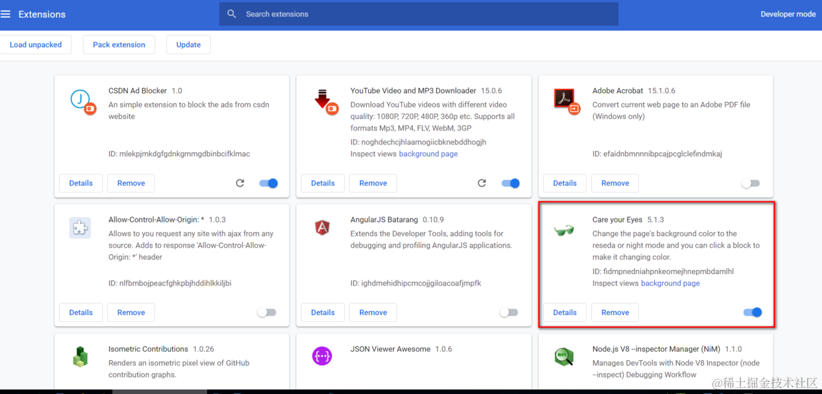This screenshot has height=394, width=822.
Task: Open the hamburger menu beside Extensions
Action: [6, 14]
